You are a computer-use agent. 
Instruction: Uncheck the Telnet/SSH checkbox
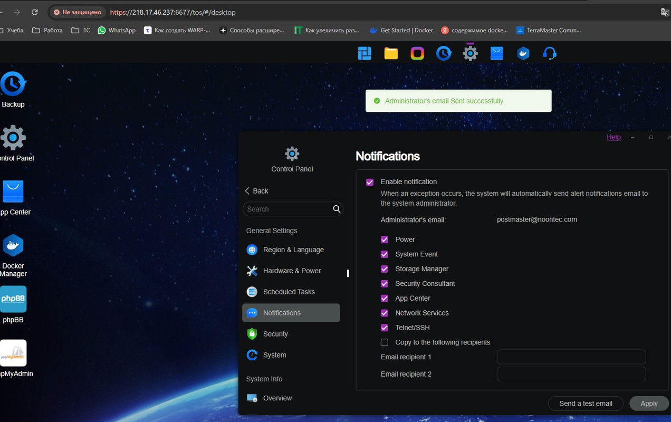click(x=385, y=328)
